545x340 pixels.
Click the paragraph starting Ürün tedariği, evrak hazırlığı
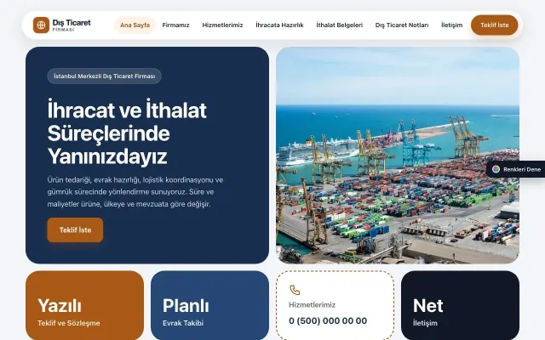point(135,192)
